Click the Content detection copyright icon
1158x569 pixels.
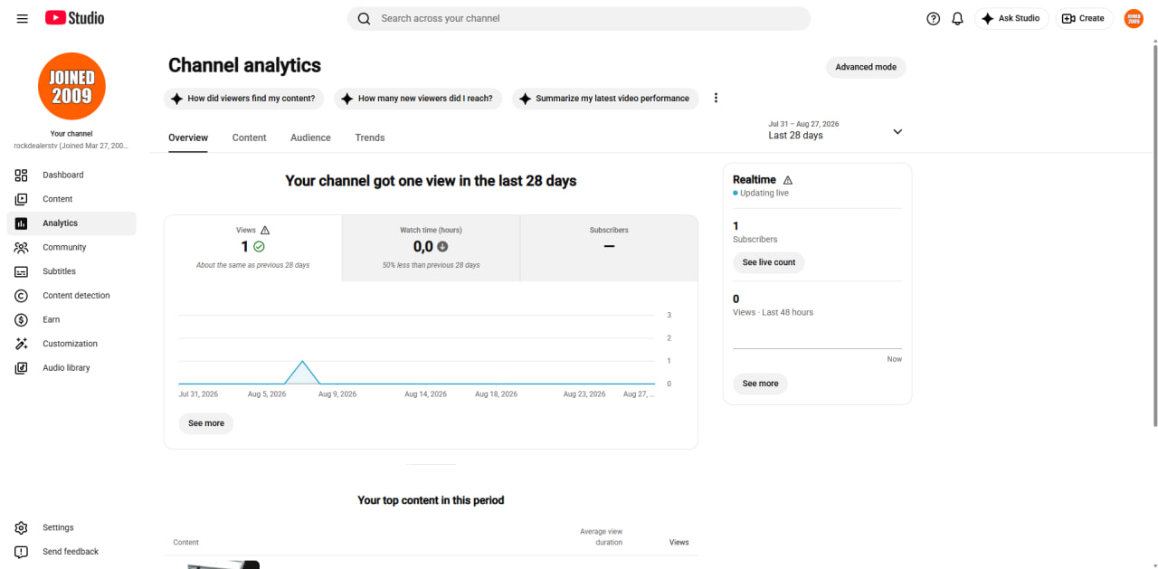click(x=22, y=296)
